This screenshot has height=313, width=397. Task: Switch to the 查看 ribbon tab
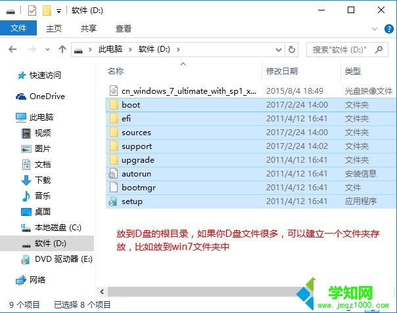click(124, 28)
